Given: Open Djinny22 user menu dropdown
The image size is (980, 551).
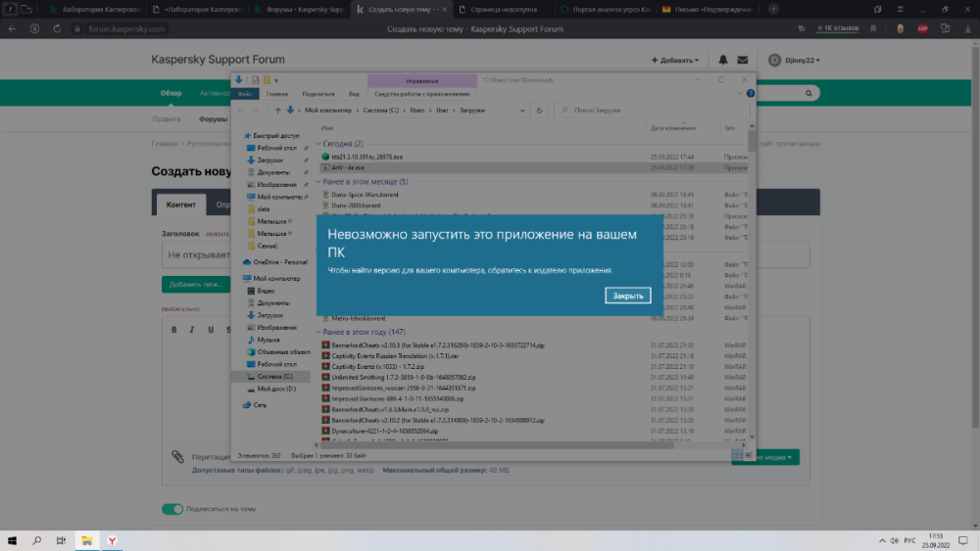Looking at the screenshot, I should pos(794,60).
